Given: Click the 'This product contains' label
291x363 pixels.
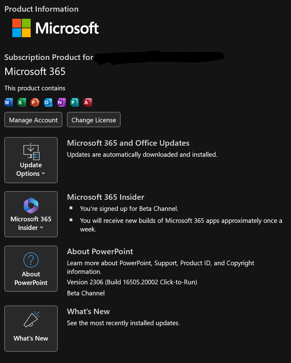Looking at the screenshot, I should tap(35, 88).
